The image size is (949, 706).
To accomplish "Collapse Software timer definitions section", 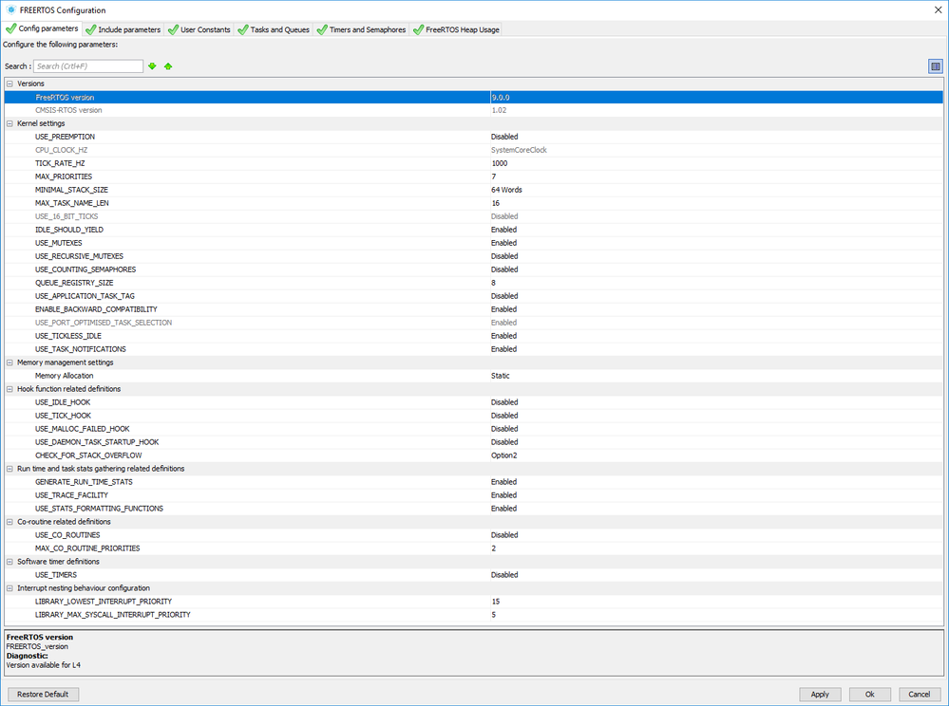I will pos(9,562).
